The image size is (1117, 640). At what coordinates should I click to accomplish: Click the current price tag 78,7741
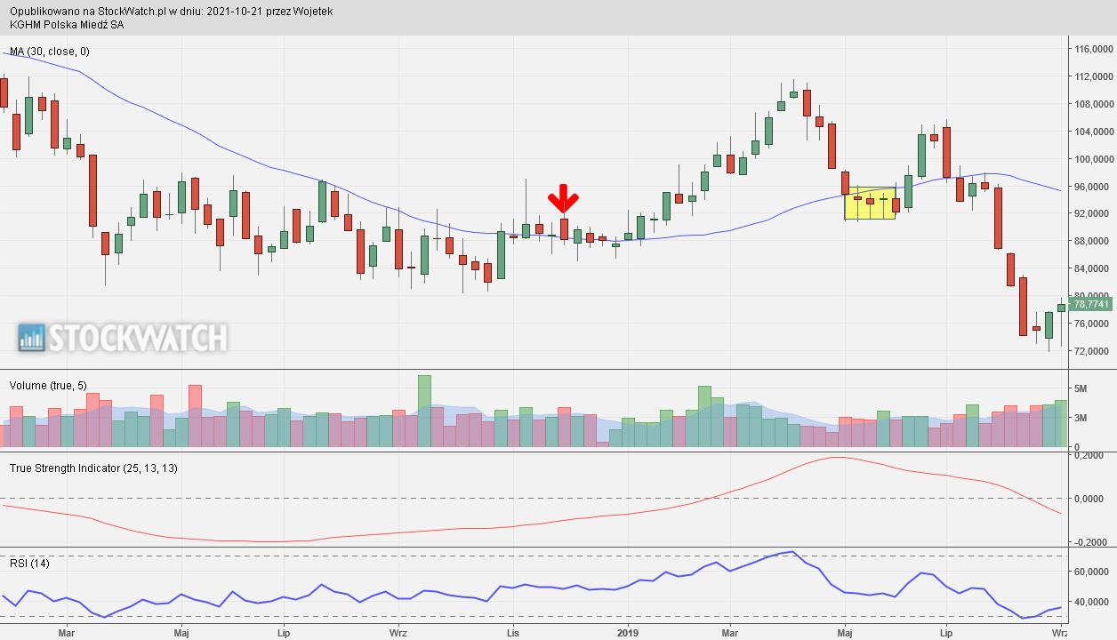pos(1091,304)
